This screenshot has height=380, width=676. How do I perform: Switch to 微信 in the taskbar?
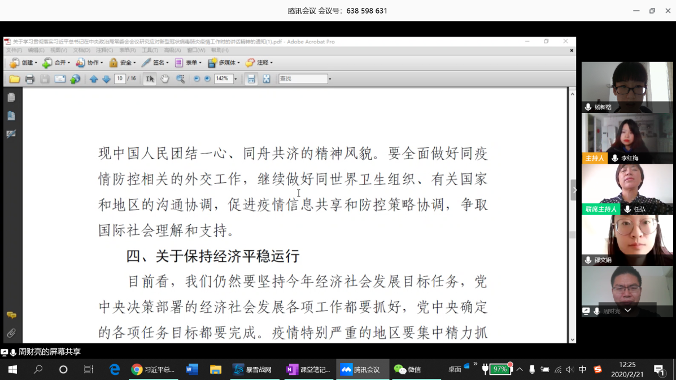[408, 370]
